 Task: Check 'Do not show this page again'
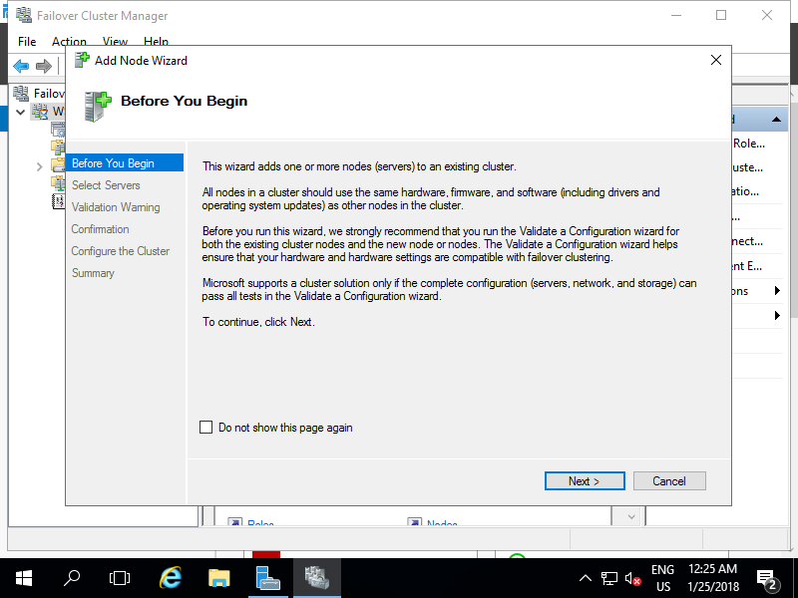point(206,428)
